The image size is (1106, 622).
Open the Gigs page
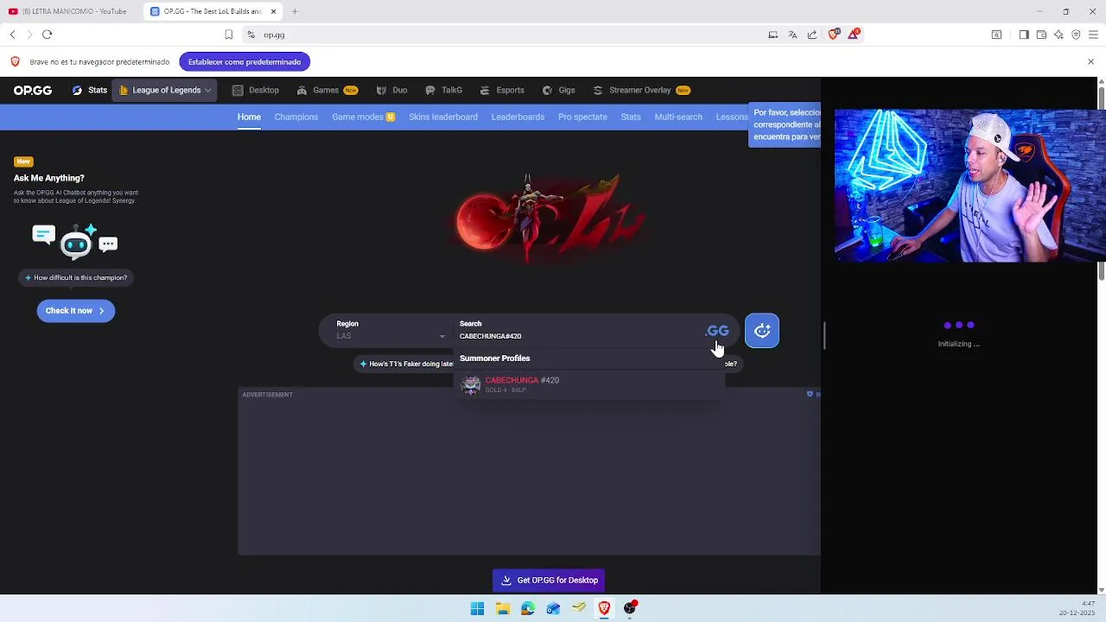559,90
